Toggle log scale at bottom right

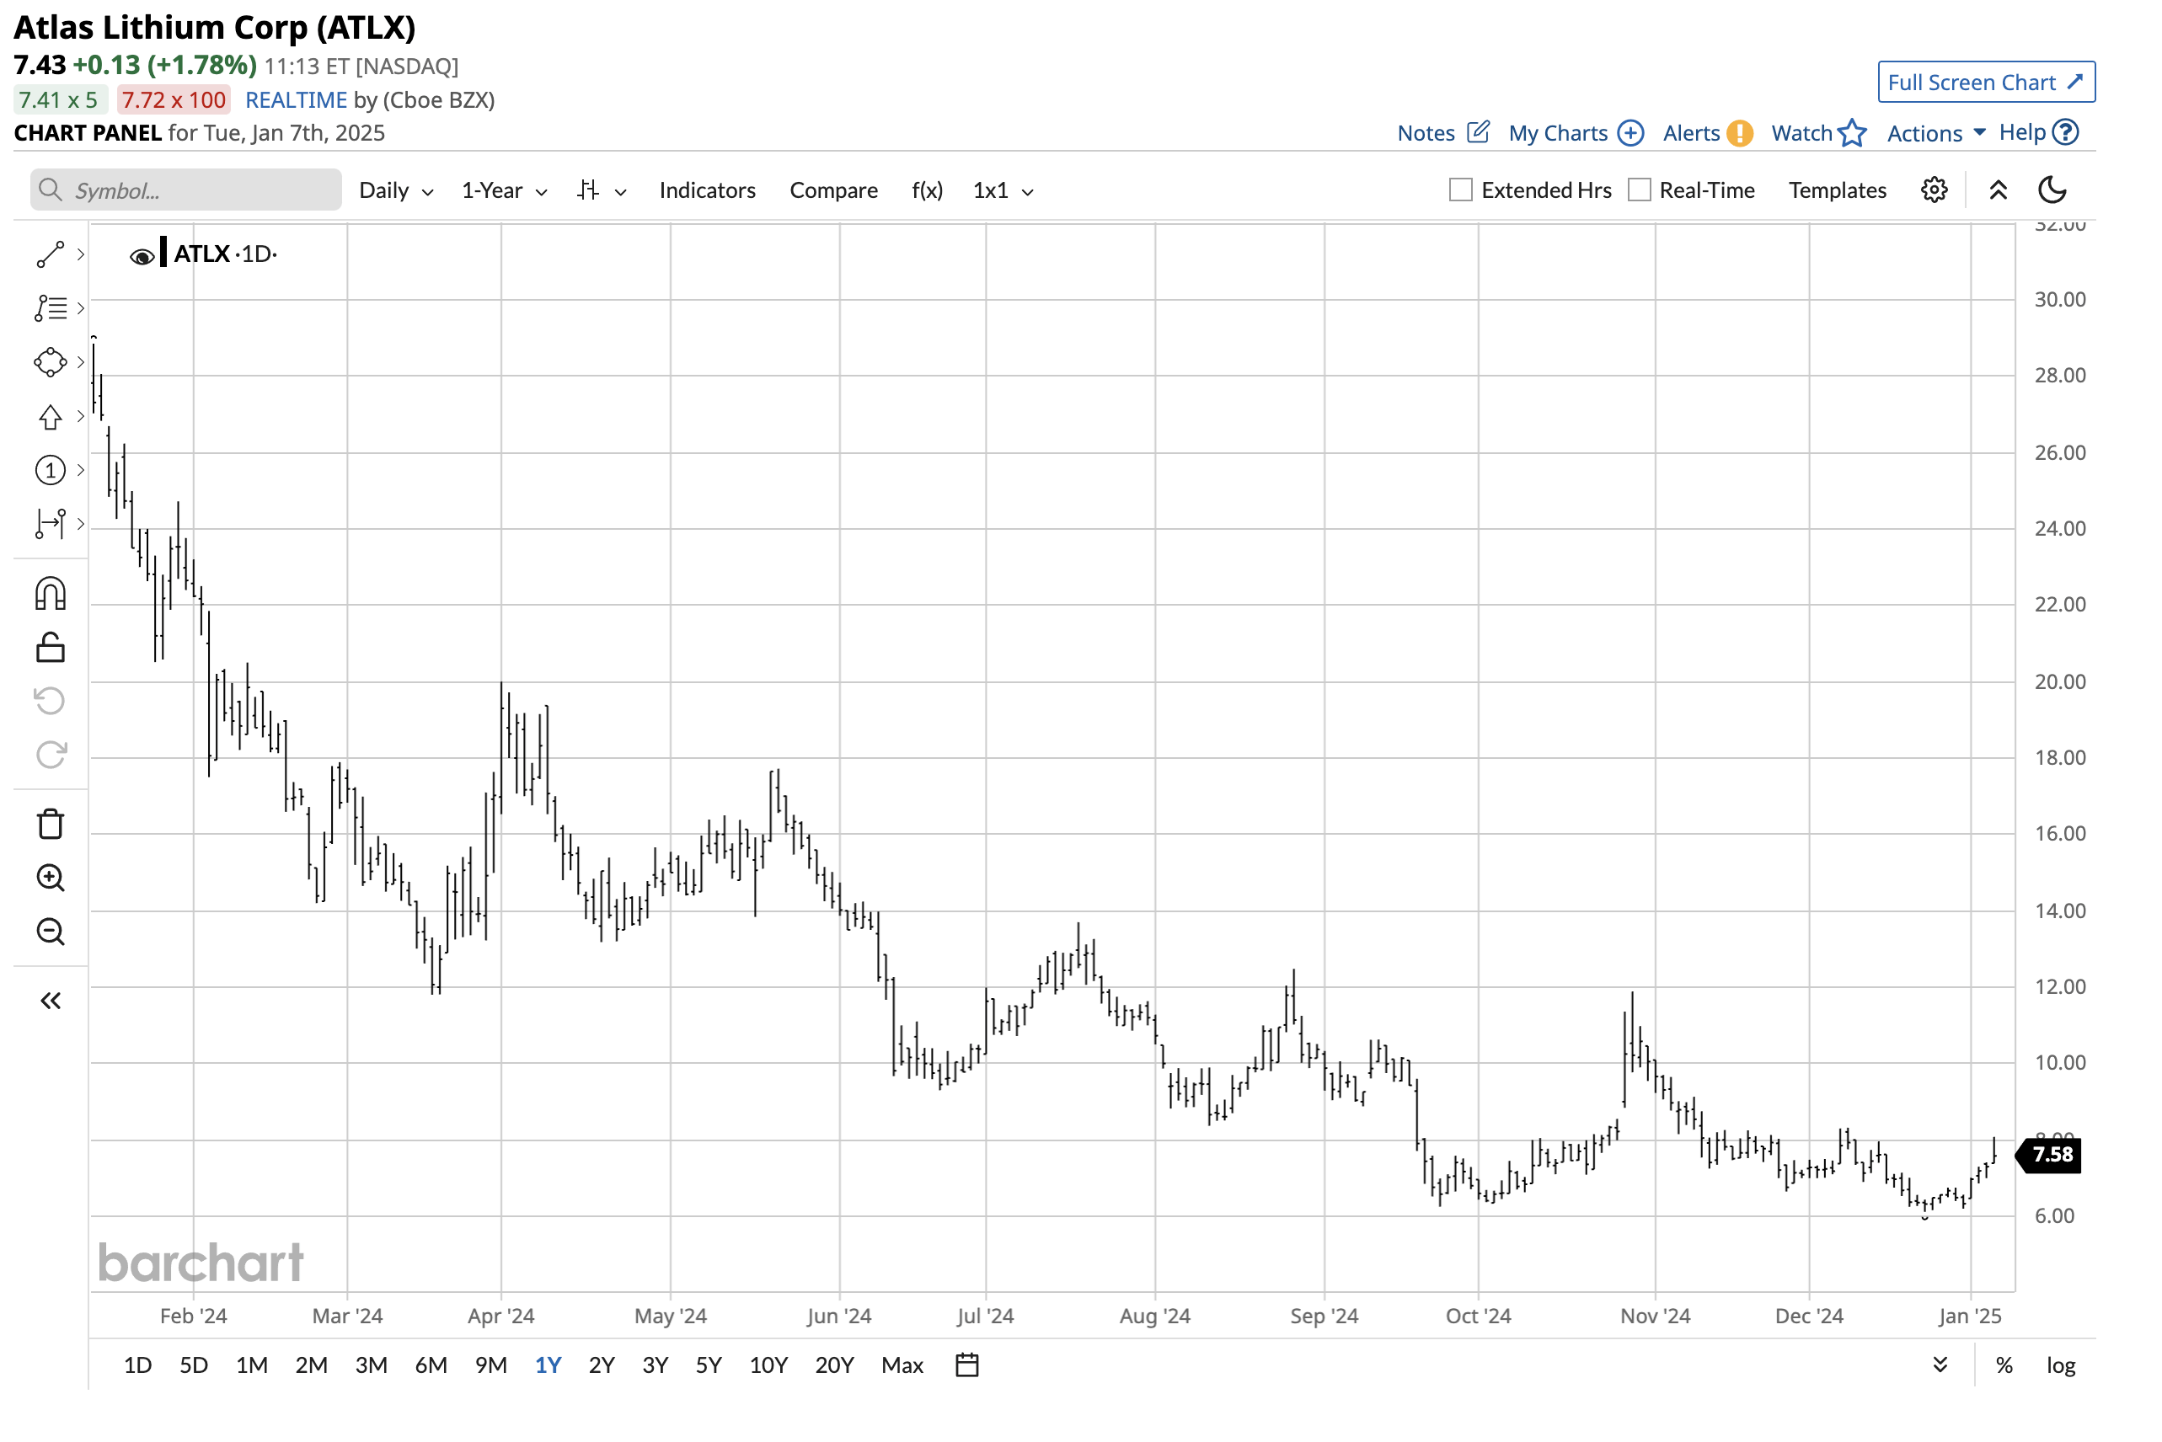(2061, 1365)
